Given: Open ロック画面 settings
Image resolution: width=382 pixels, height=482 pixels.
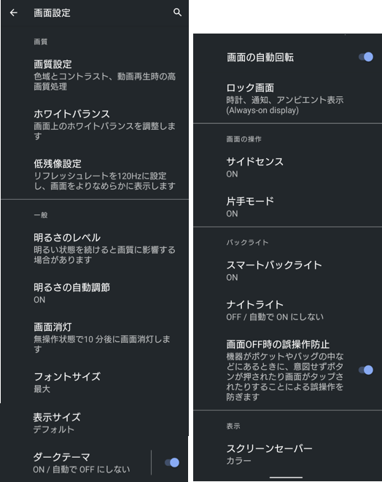Looking at the screenshot, I should (288, 98).
